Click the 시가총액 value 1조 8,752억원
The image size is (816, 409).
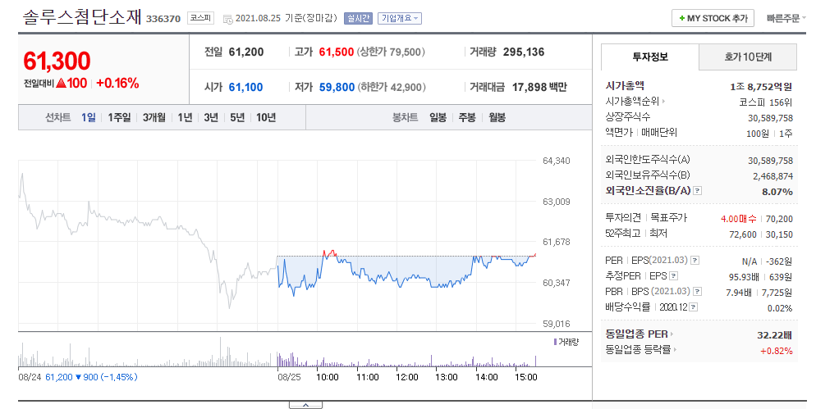(761, 87)
